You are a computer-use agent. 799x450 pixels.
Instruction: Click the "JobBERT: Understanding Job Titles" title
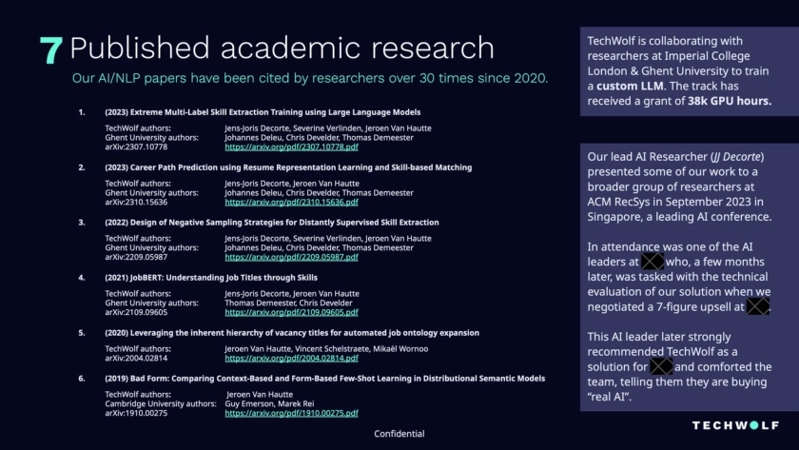click(210, 277)
